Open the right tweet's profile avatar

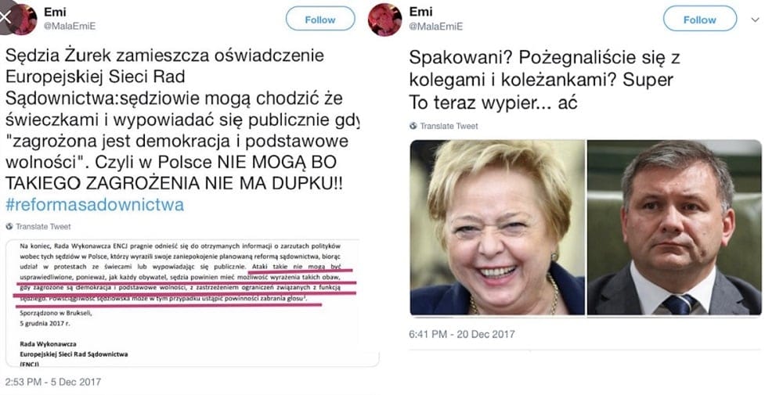pyautogui.click(x=384, y=20)
